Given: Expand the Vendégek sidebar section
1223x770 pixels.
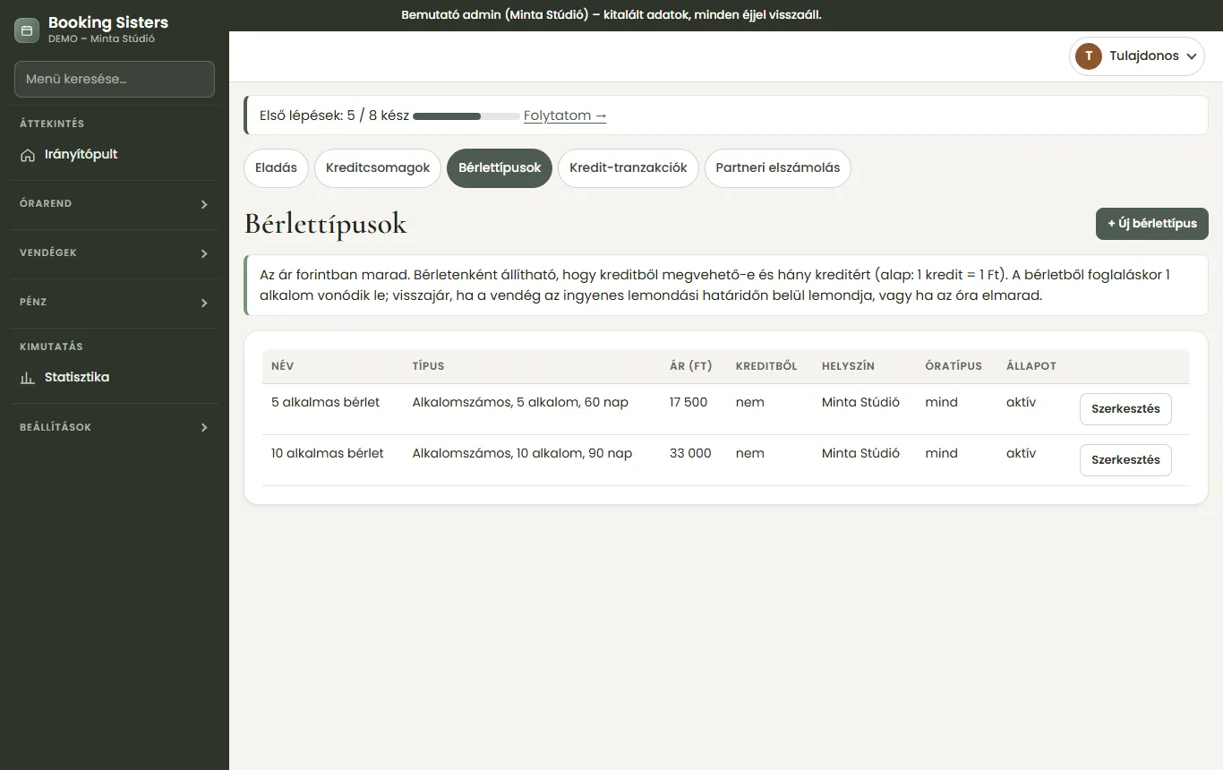Looking at the screenshot, I should (x=115, y=253).
